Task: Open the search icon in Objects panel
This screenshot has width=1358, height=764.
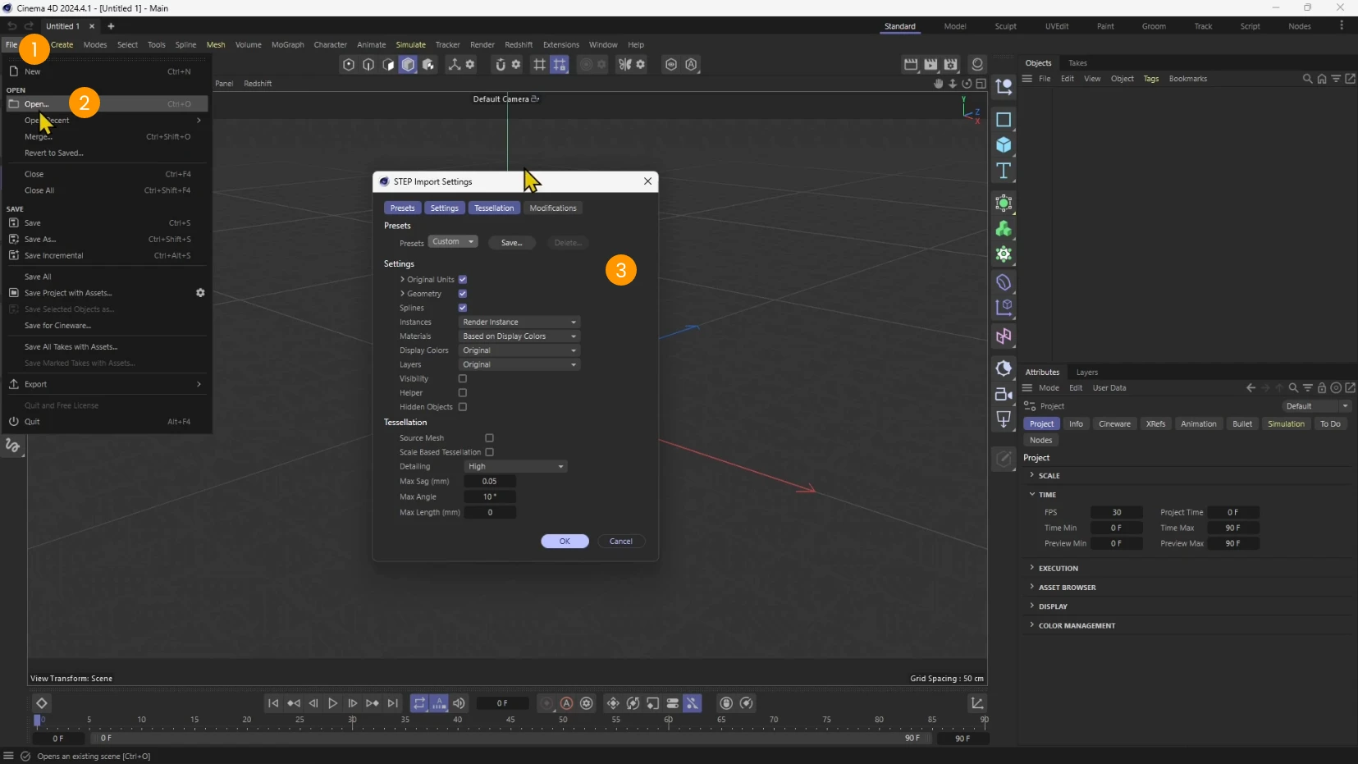Action: coord(1306,79)
